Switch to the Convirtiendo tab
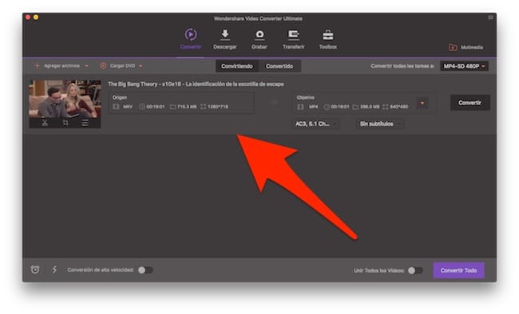This screenshot has height=314, width=519. point(237,66)
